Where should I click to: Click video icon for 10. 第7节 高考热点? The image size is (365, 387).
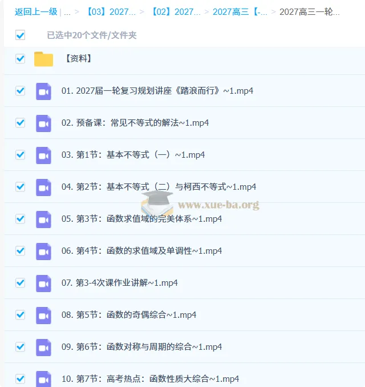pos(43,379)
